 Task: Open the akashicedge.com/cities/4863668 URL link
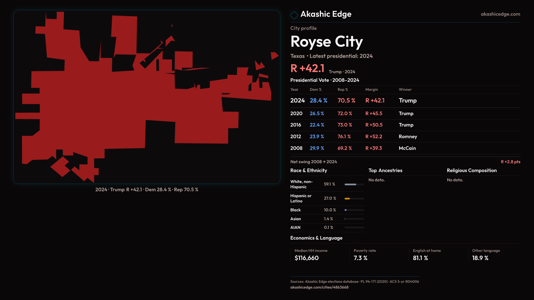tap(319, 287)
